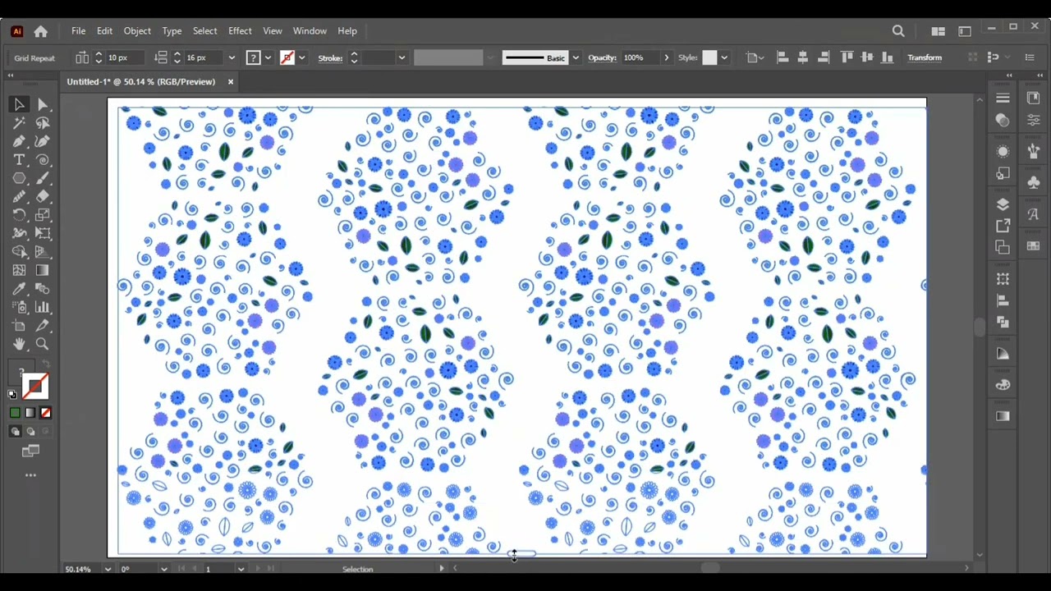Select the Shape Builder tool
The height and width of the screenshot is (591, 1051).
(x=19, y=252)
